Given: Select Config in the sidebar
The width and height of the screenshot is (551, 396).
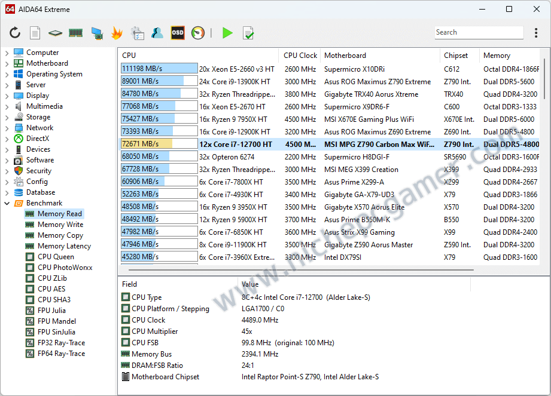Looking at the screenshot, I should (37, 182).
